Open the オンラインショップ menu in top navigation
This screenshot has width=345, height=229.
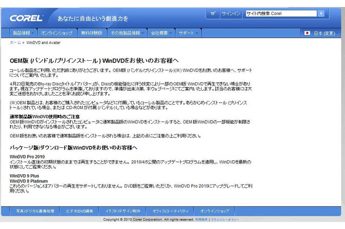tap(57, 33)
